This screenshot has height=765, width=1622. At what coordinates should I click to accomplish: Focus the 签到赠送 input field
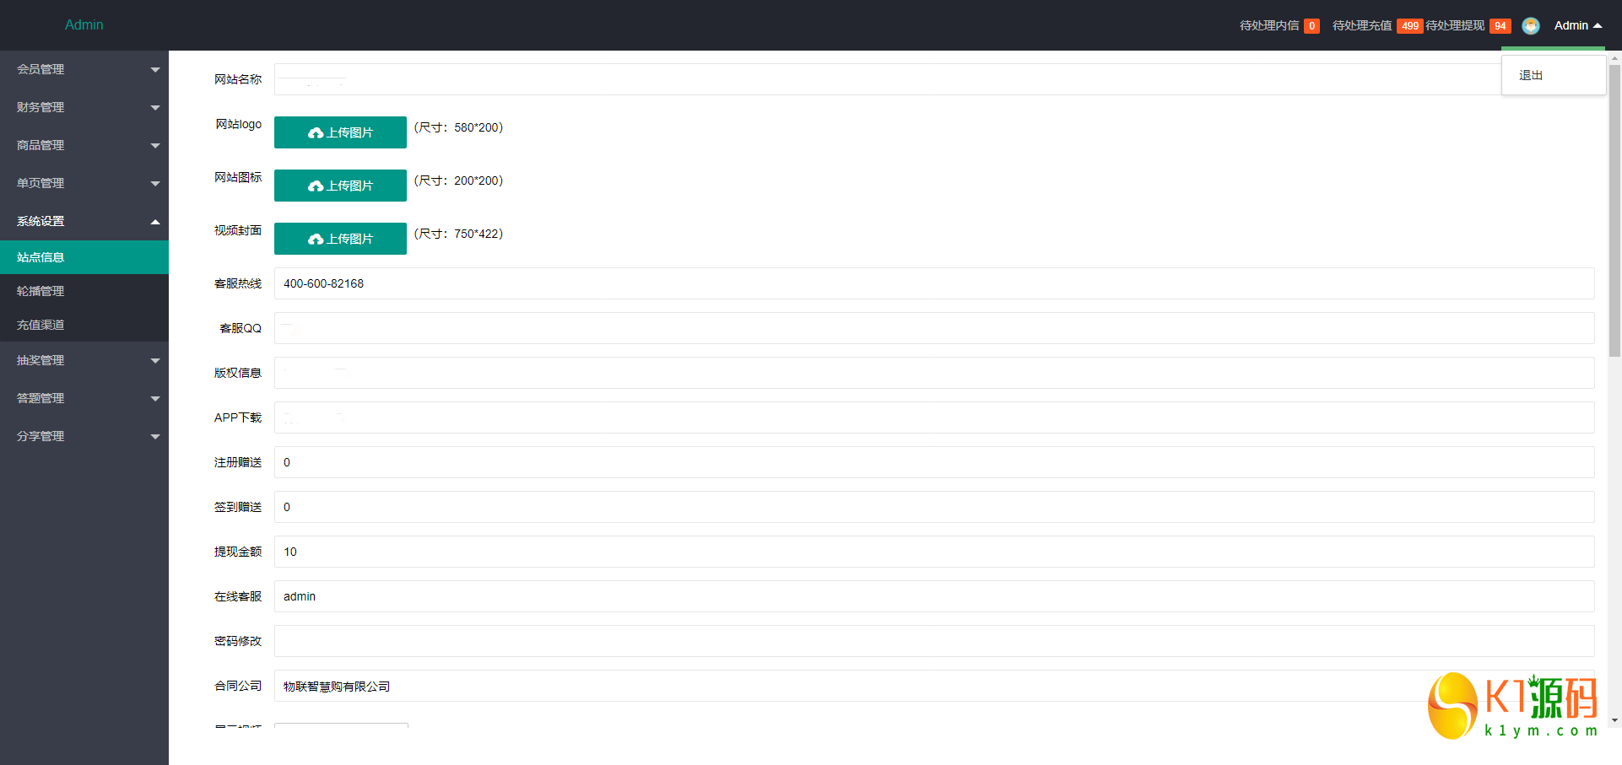(934, 507)
